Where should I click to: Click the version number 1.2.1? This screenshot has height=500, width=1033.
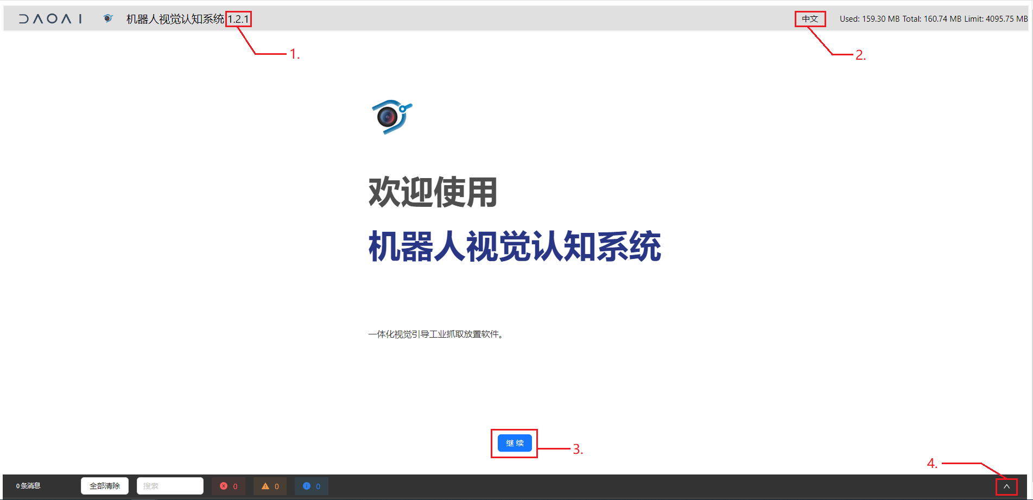[238, 19]
